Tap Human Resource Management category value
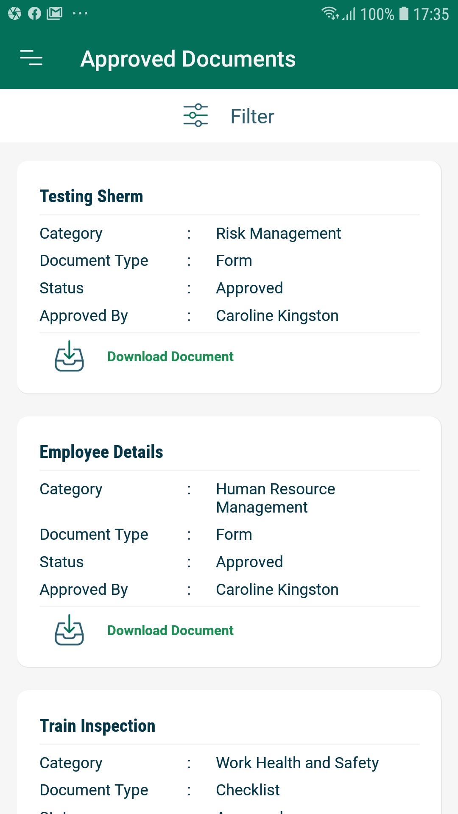 click(275, 498)
